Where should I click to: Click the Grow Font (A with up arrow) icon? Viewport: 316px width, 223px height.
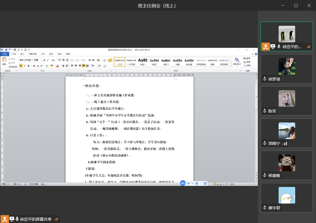[x=44, y=60]
